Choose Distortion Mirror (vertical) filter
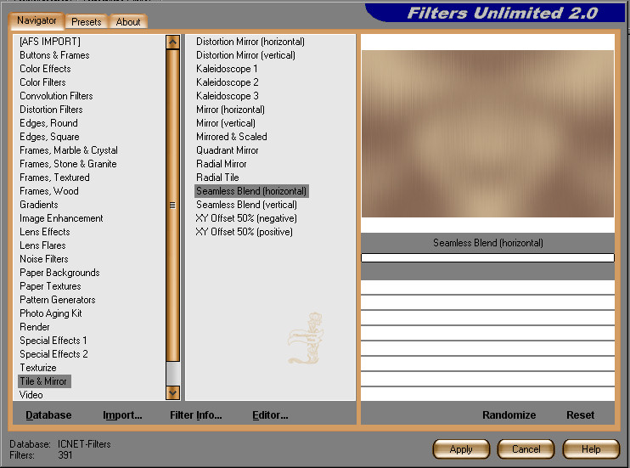 (x=245, y=55)
